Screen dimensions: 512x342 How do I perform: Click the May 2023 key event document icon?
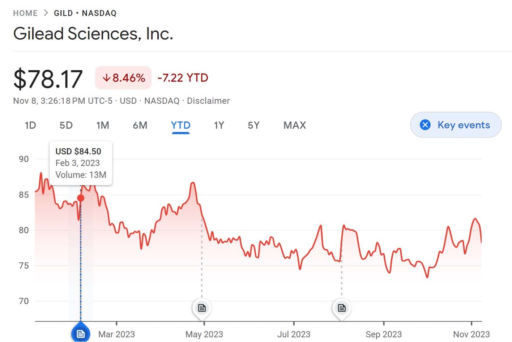tap(201, 308)
